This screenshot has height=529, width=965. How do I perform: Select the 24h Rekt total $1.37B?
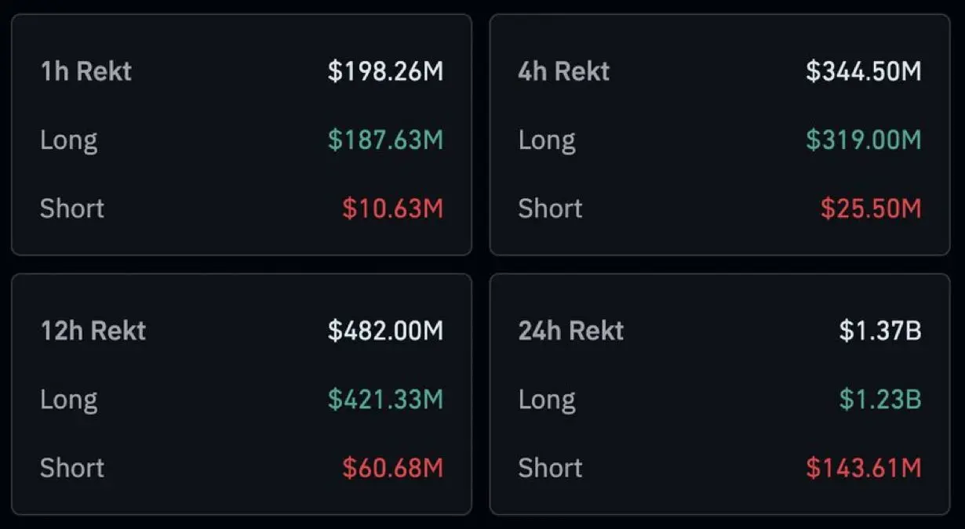(x=879, y=331)
